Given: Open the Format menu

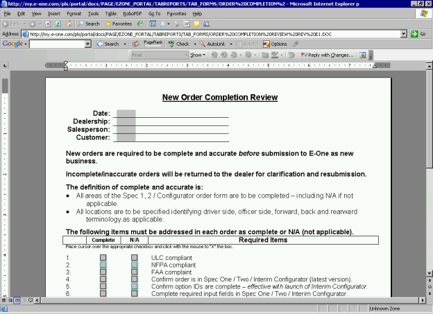Looking at the screenshot, I should 74,14.
